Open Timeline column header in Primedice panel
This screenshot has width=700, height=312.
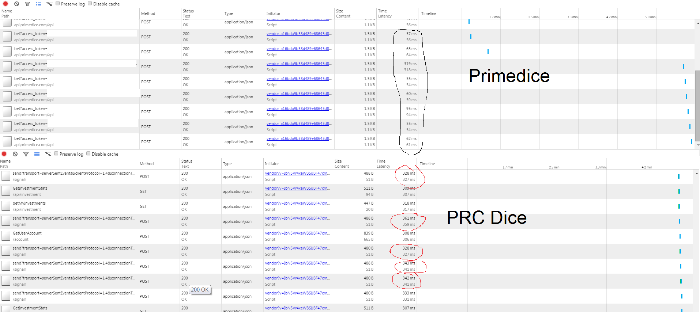(429, 14)
